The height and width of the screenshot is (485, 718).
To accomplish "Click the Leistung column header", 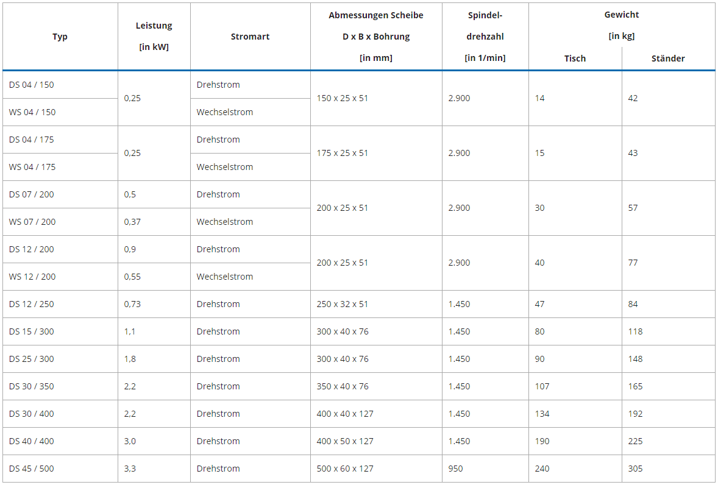I will click(154, 36).
